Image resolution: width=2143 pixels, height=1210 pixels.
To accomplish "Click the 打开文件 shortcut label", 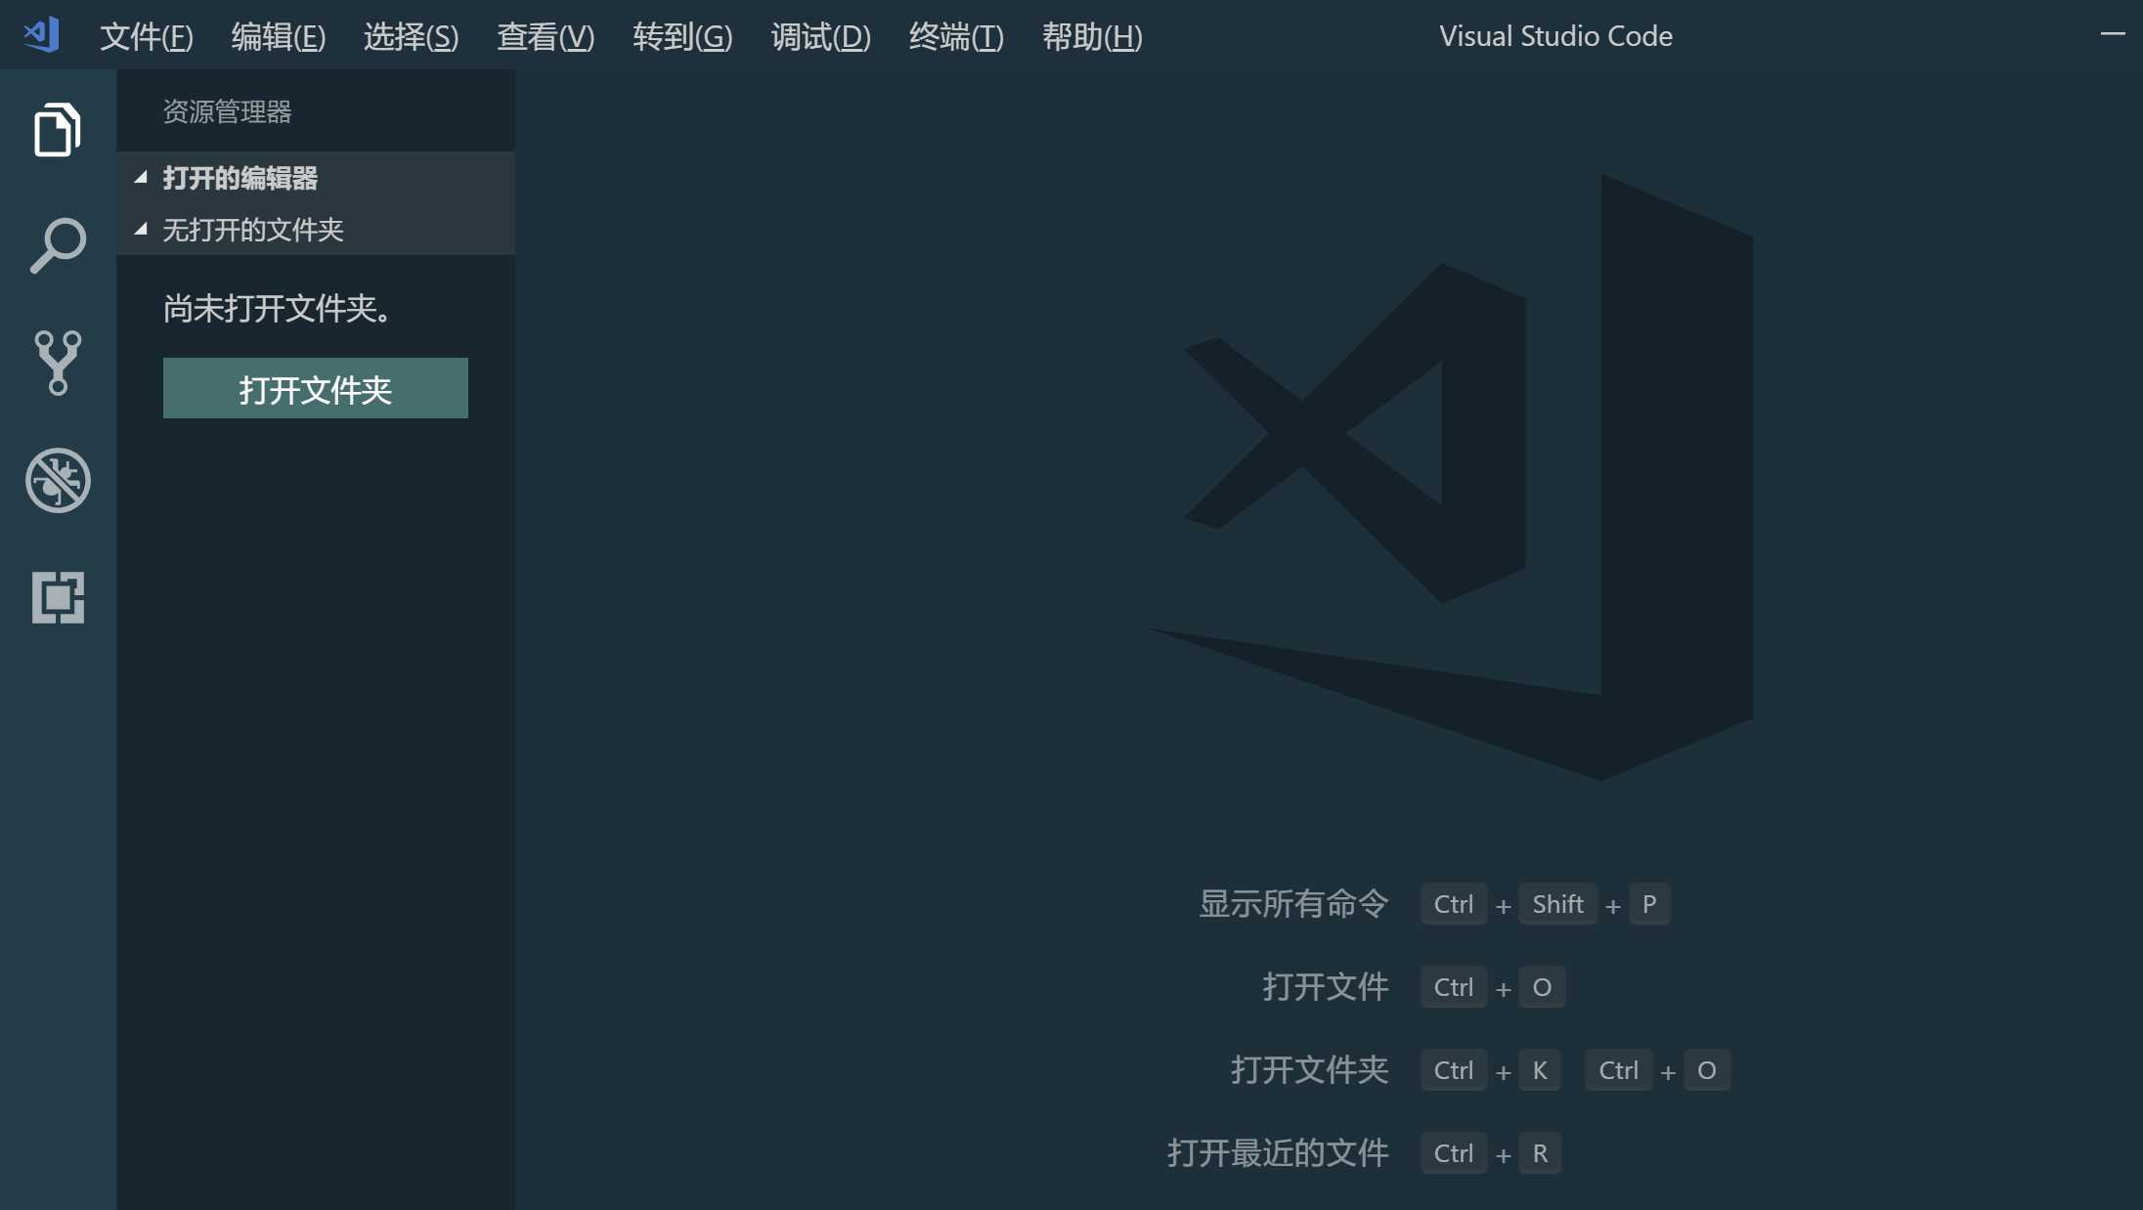I will tap(1326, 987).
